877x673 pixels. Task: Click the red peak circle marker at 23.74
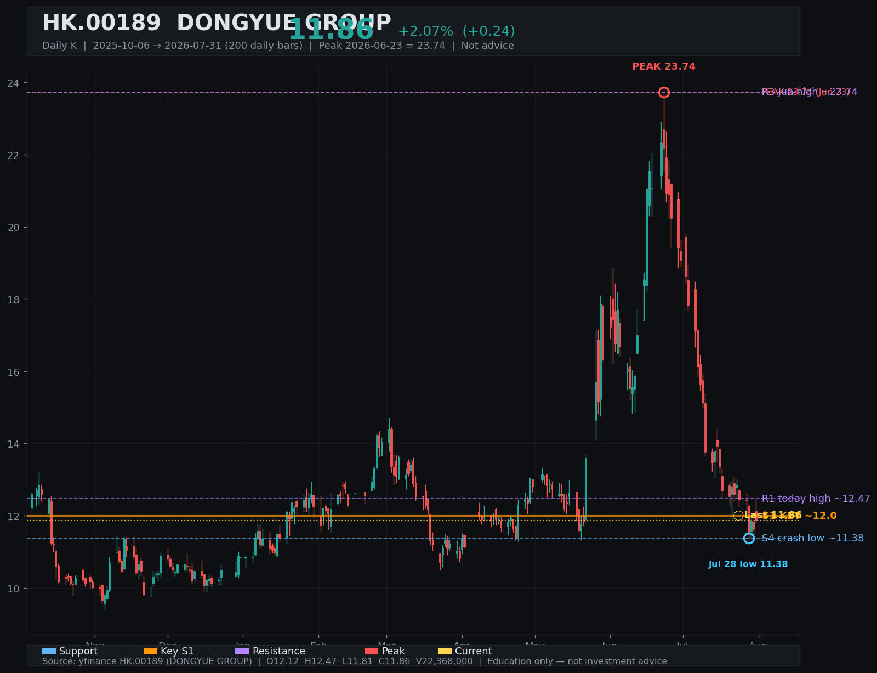[x=664, y=92]
